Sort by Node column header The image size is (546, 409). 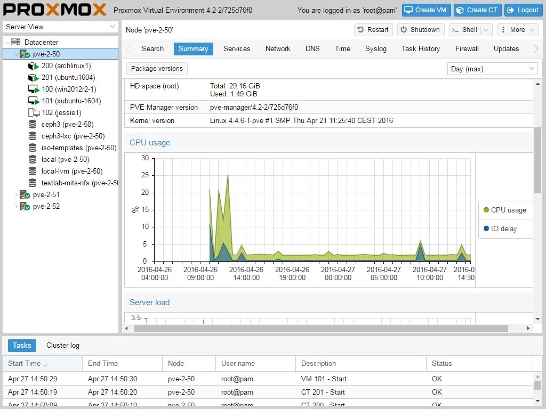[189, 363]
